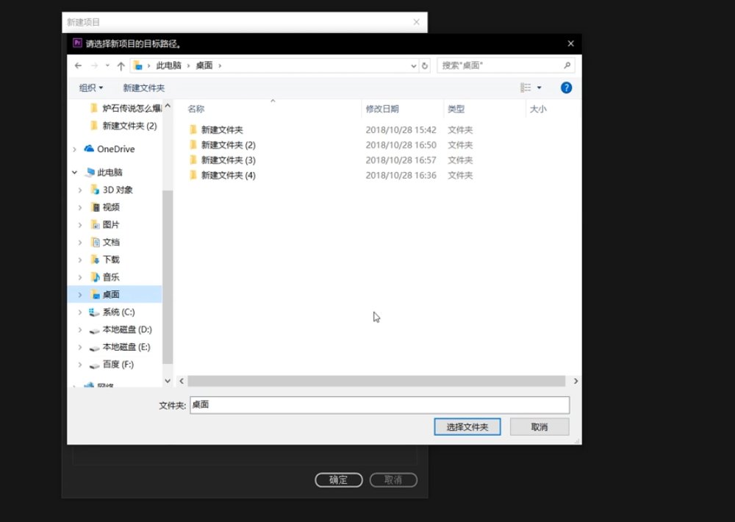This screenshot has width=735, height=522.
Task: Toggle sorting by the 修改日期 column
Action: pyautogui.click(x=383, y=108)
